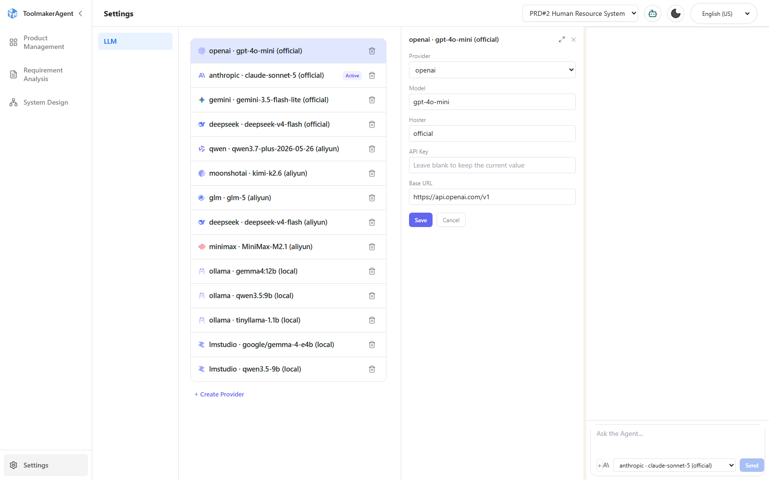Open the chat model selector dropdown

coord(674,465)
